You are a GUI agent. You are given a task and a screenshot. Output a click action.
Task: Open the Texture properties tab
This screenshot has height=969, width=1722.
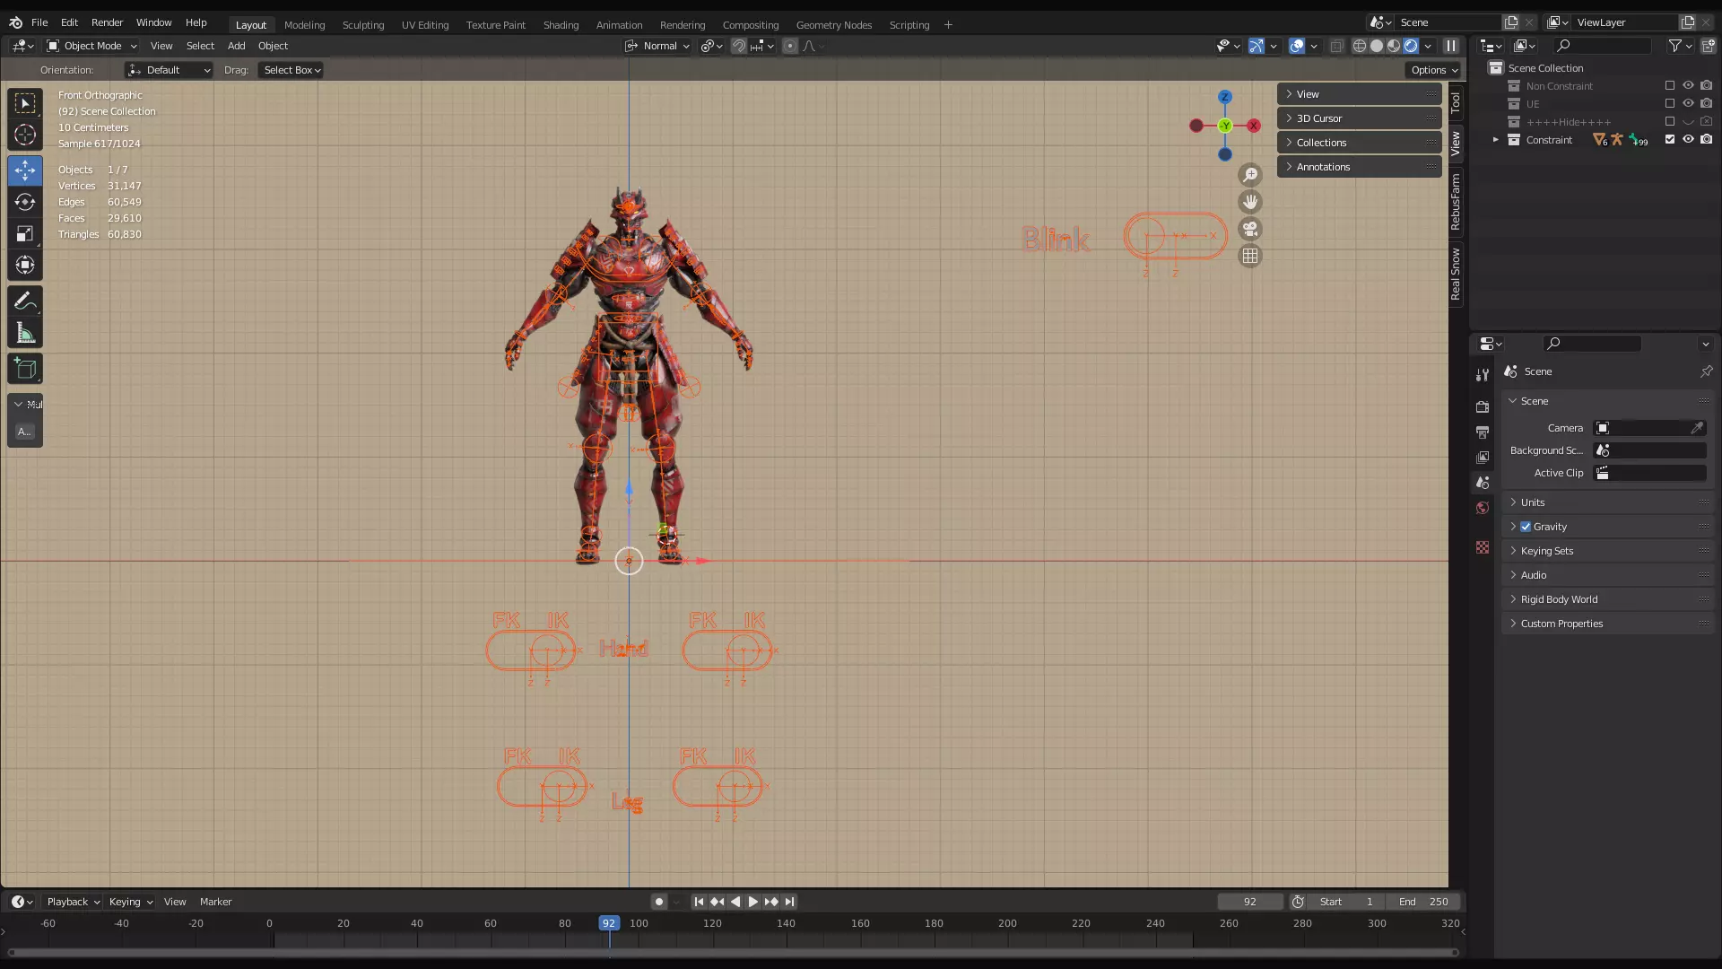(x=1483, y=547)
